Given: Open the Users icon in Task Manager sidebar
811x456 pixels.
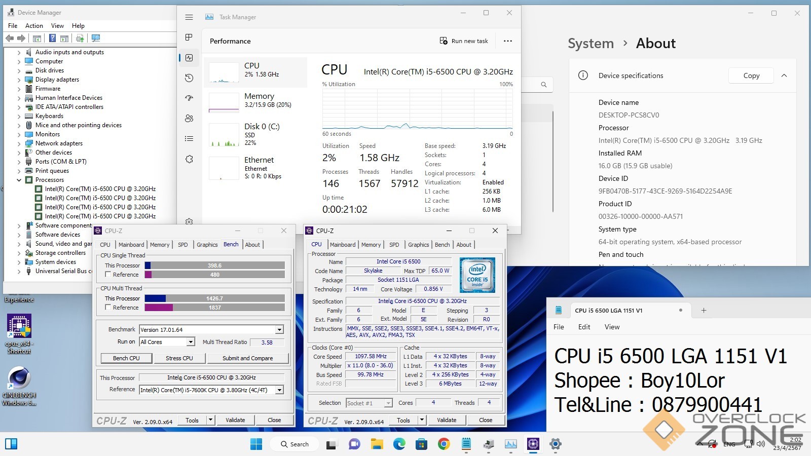Looking at the screenshot, I should tap(189, 118).
